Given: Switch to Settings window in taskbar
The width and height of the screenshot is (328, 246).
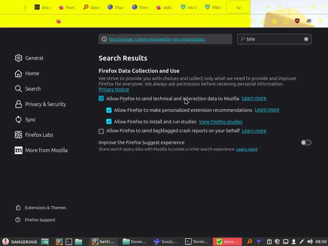Looking at the screenshot, I should (x=103, y=242).
